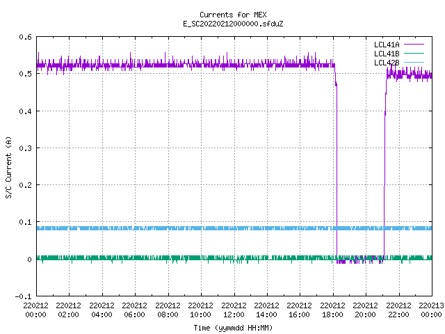The image size is (445, 334).
Task: Click the y-axis tick value 0.6
Action: click(x=25, y=37)
